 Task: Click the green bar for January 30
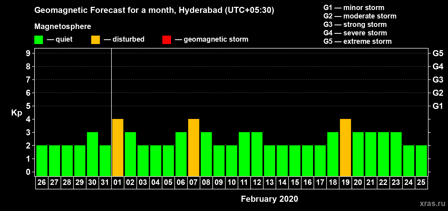[92, 154]
